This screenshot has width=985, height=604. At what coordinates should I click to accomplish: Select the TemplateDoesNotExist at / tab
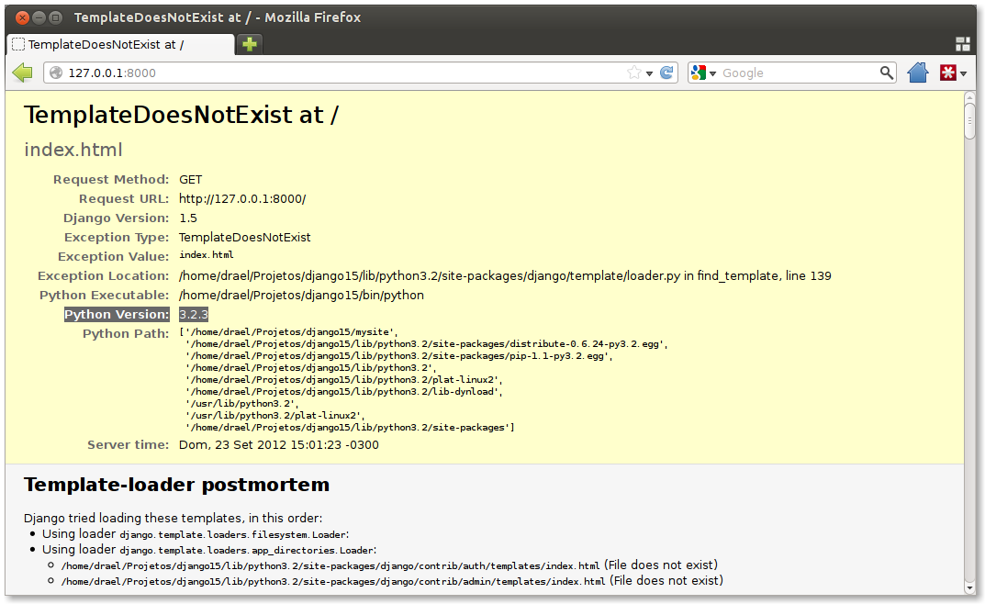pyautogui.click(x=120, y=45)
